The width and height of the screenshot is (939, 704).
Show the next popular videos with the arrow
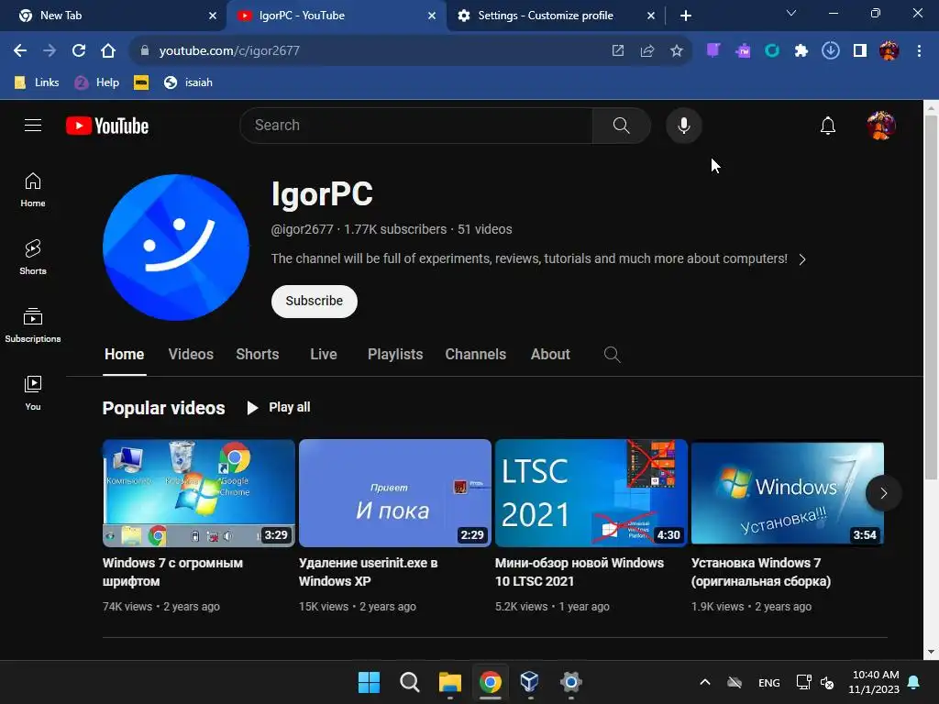pos(883,493)
